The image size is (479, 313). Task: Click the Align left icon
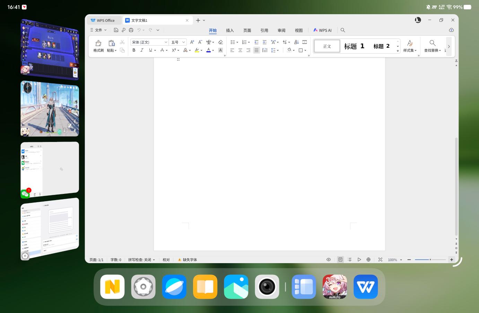pos(232,50)
